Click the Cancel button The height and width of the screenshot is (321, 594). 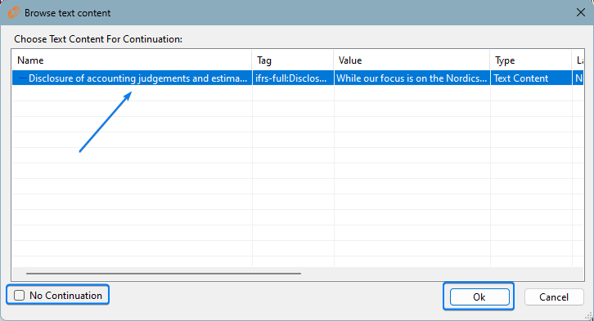point(554,296)
